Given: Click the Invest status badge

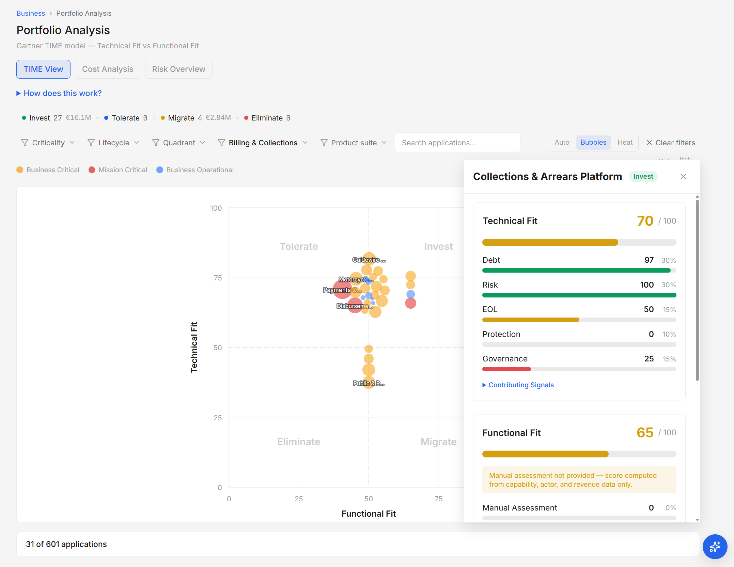Looking at the screenshot, I should pos(643,176).
